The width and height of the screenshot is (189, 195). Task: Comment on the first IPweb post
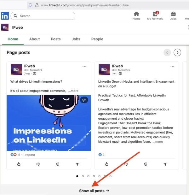coord(38,164)
